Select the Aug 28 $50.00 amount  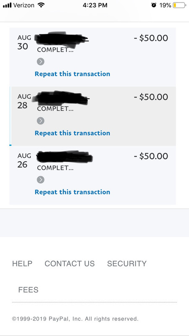coord(151,97)
